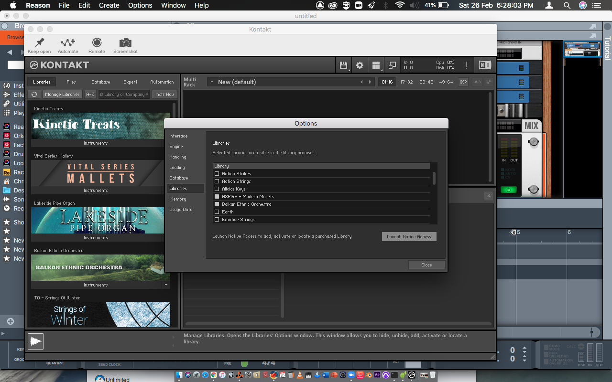Image resolution: width=612 pixels, height=382 pixels.
Task: Take a Screenshot using the camera icon
Action: coord(125,43)
